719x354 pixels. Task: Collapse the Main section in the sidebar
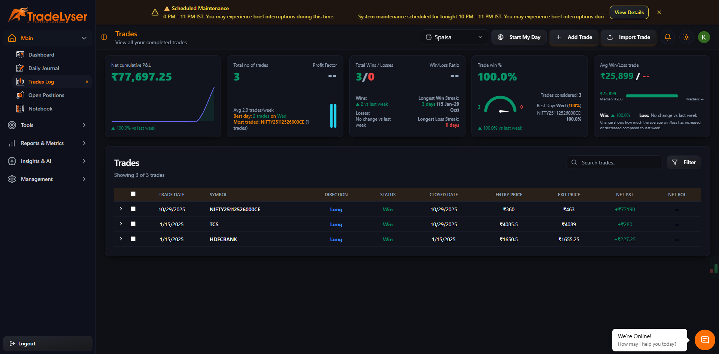[x=84, y=38]
